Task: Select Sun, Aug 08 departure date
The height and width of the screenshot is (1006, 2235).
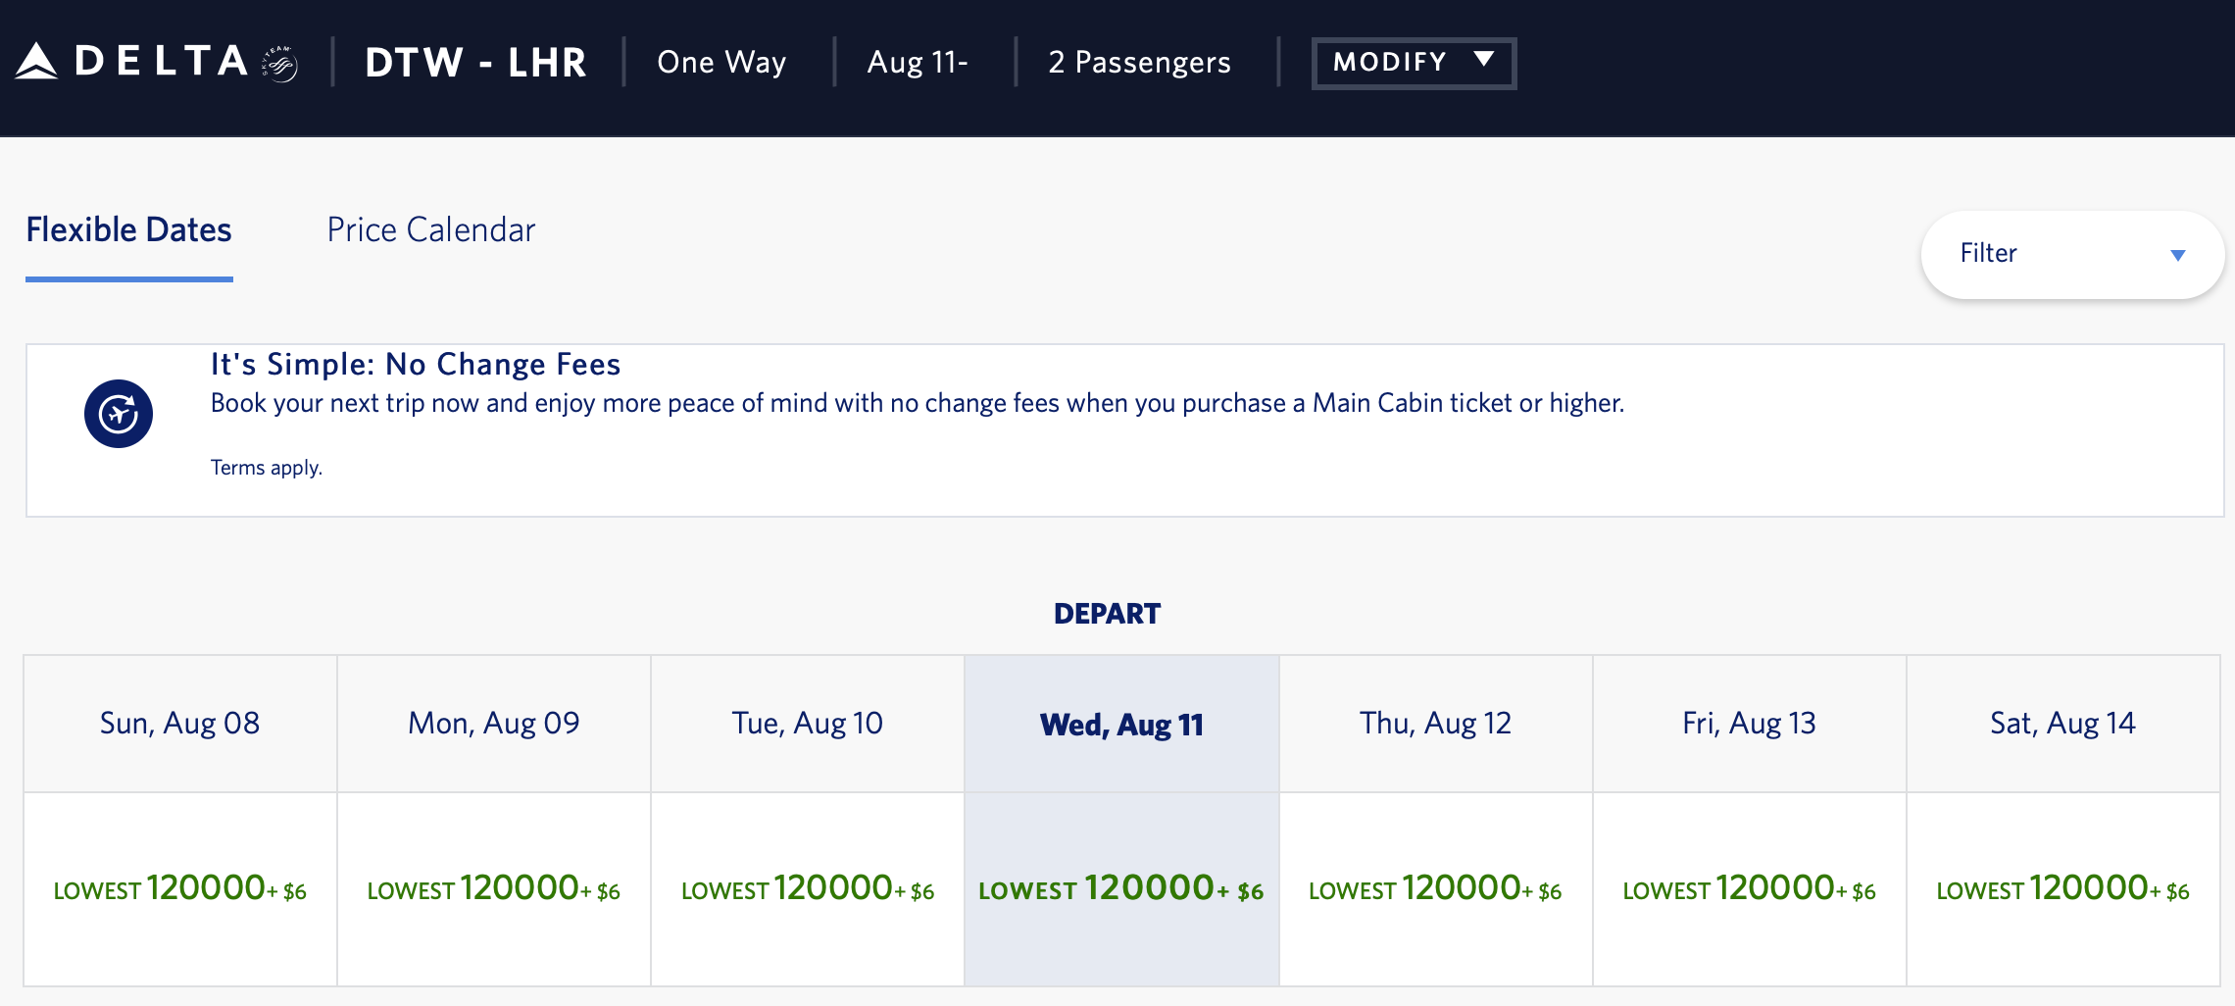Action: pos(180,724)
